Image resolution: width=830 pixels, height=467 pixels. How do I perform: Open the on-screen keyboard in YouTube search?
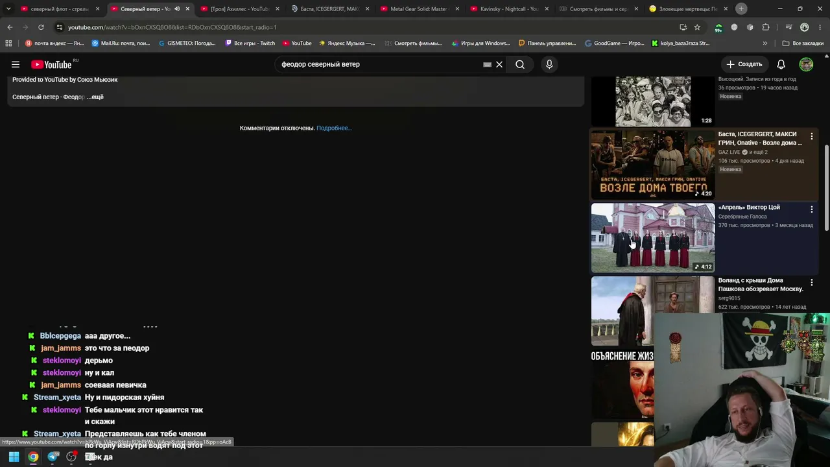[x=487, y=64]
